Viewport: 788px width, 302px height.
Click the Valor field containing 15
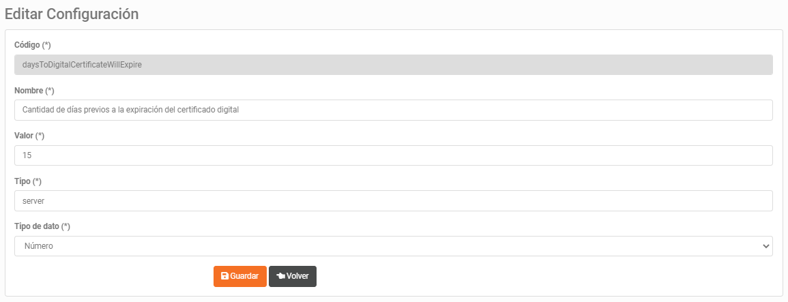pyautogui.click(x=394, y=155)
